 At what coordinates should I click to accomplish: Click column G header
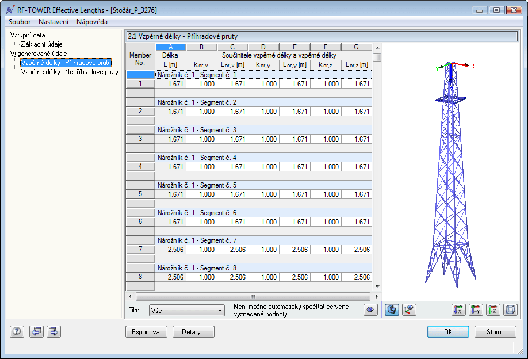(x=356, y=47)
